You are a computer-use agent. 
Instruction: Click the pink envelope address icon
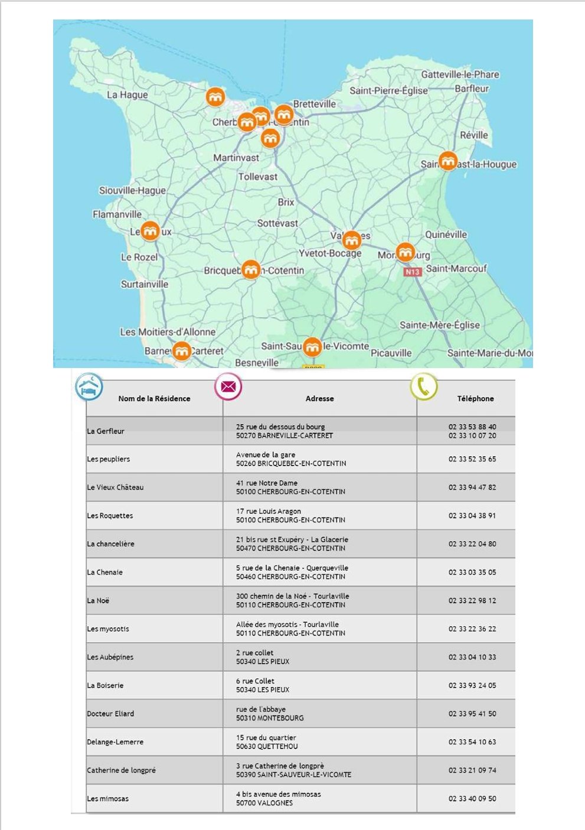coord(228,387)
